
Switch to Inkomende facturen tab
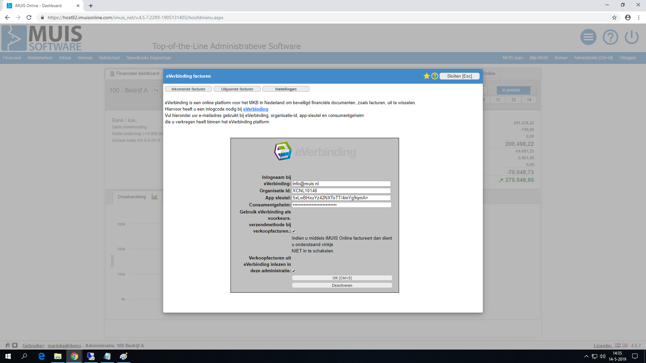[x=188, y=89]
